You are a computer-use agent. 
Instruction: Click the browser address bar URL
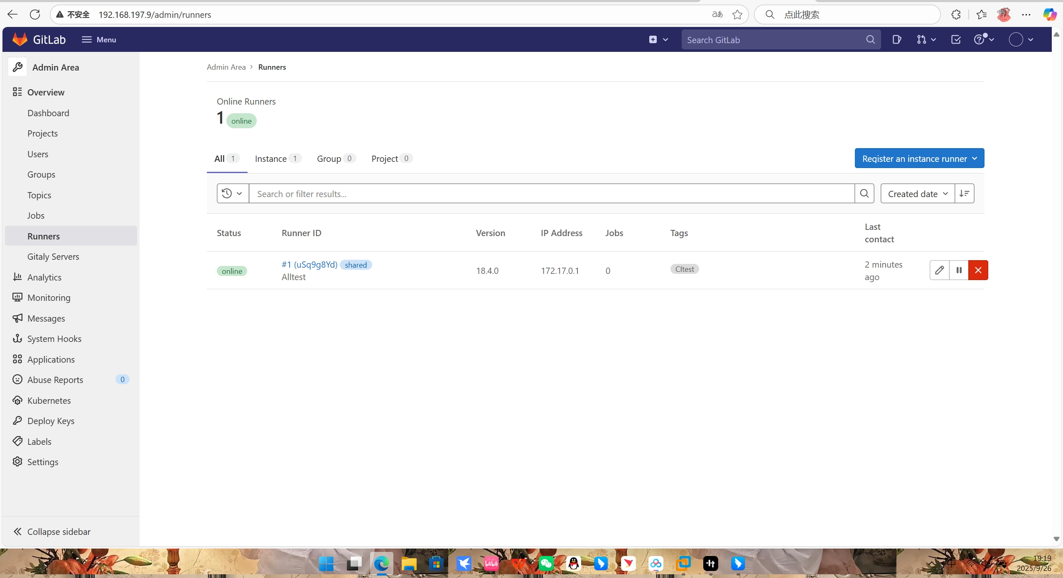[155, 15]
